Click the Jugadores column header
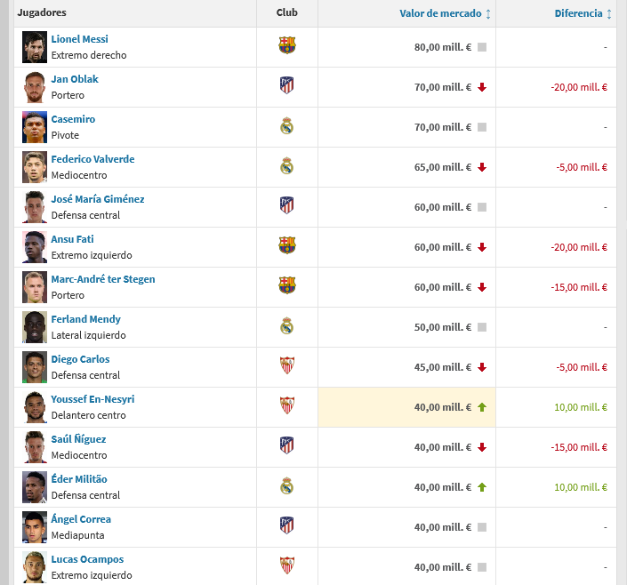 pos(42,13)
